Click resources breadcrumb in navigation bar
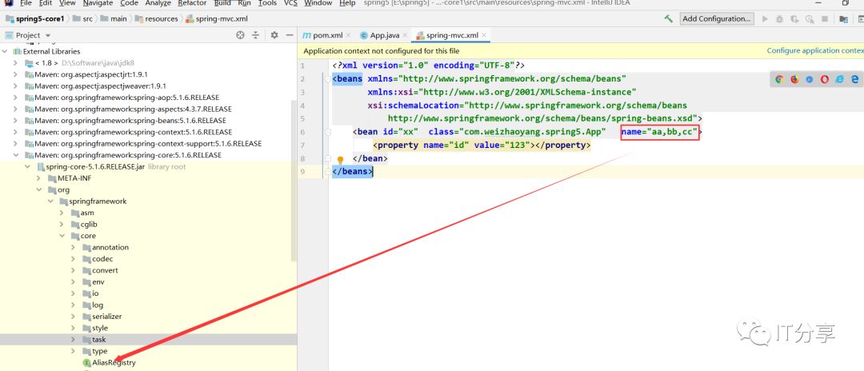The width and height of the screenshot is (864, 371). 162,18
